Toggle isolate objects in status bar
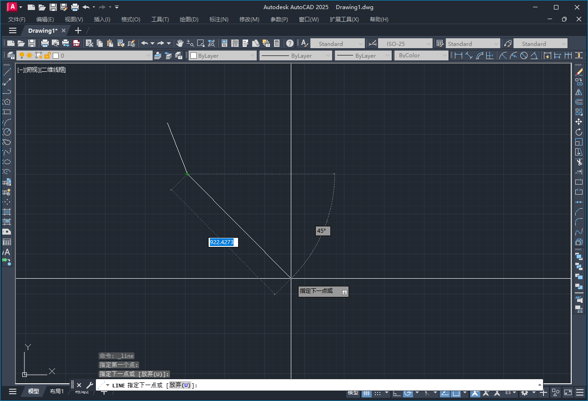This screenshot has height=401, width=588. (x=555, y=392)
